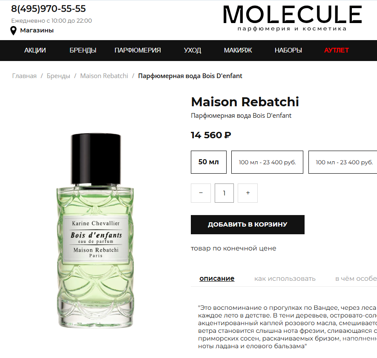
Task: Choose the first 100 мл - 23 400 руб. option
Action: point(267,162)
